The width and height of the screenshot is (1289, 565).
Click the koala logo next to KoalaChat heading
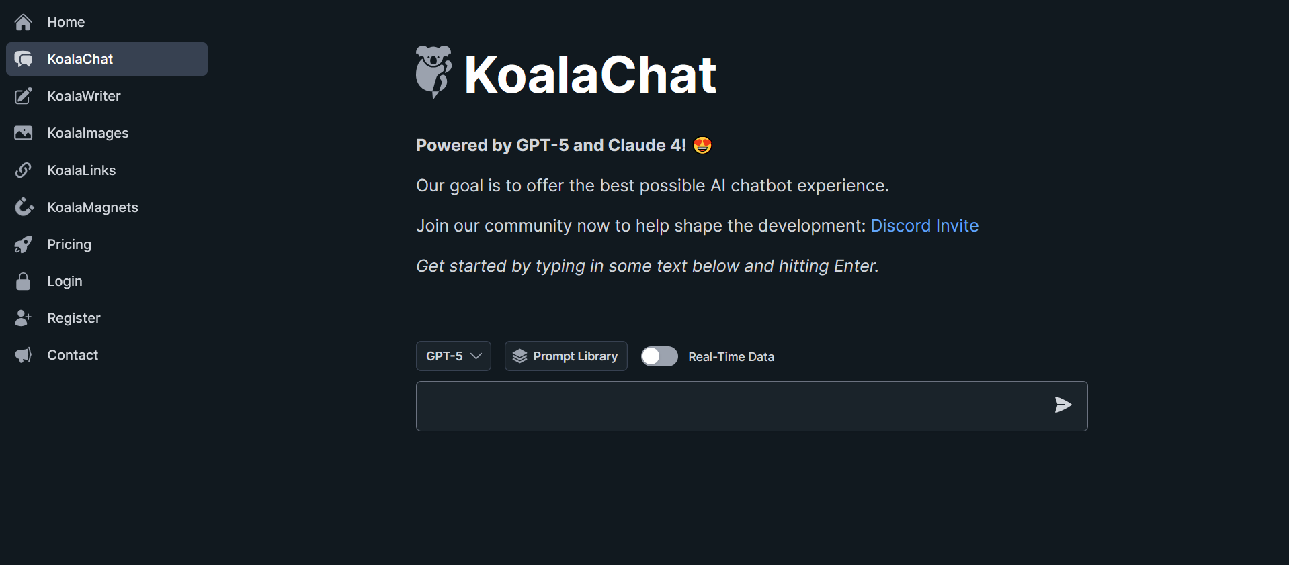[433, 72]
